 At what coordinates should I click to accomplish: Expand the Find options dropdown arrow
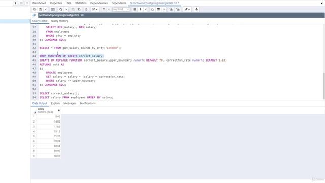pyautogui.click(x=66, y=9)
